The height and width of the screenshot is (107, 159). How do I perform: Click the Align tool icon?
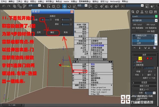(x=152, y=6)
